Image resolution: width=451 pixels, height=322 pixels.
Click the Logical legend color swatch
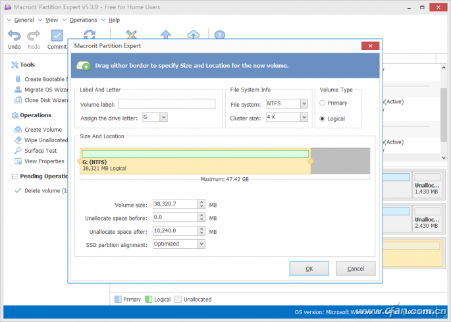pos(149,299)
